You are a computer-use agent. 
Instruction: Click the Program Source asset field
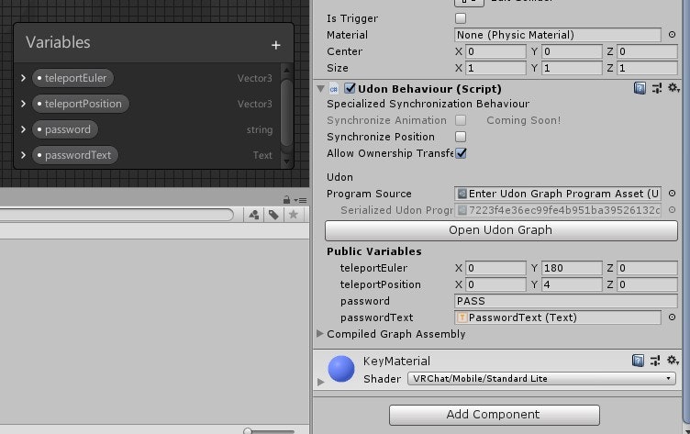(557, 194)
